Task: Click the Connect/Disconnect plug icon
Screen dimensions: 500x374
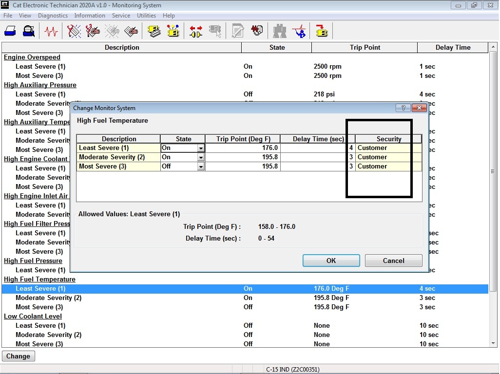Action: pyautogui.click(x=196, y=31)
